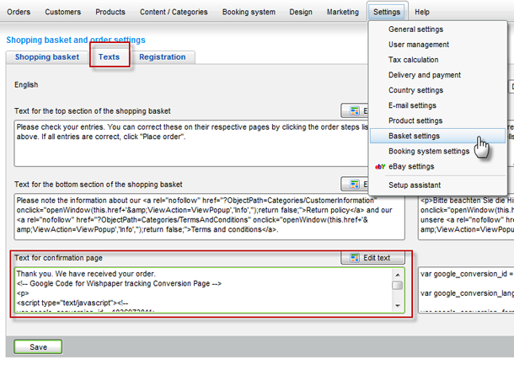
Task: Switch to the Shopping basket tab
Action: (47, 57)
